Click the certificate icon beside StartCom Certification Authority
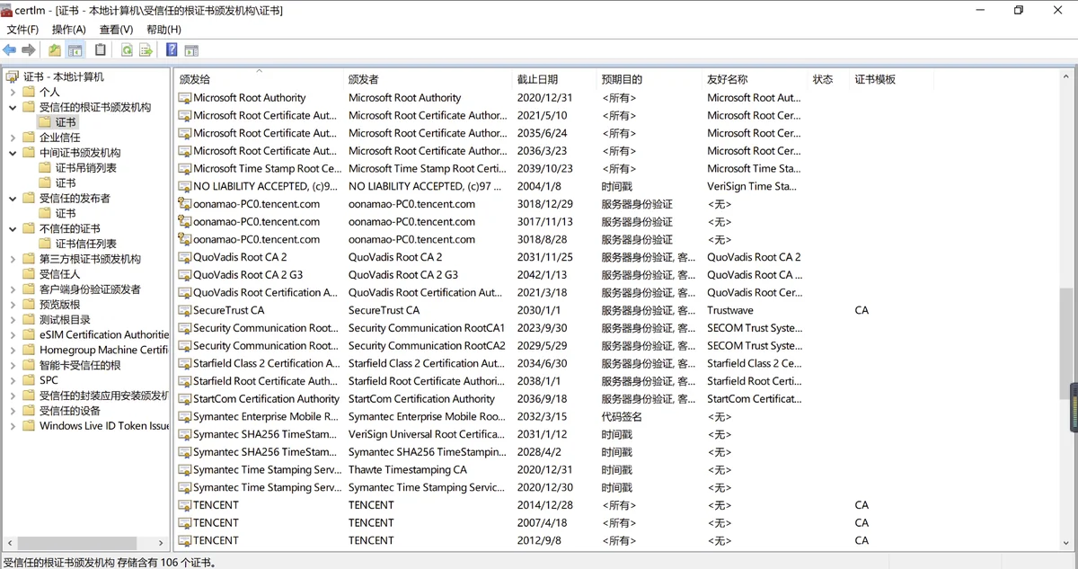 click(x=185, y=399)
